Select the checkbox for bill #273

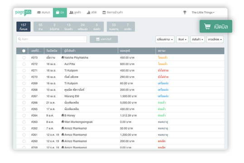tap(24, 58)
